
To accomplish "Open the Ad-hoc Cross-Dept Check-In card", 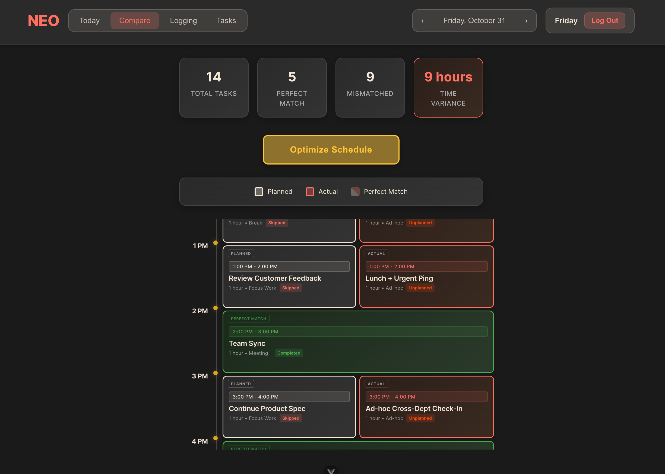I will [x=426, y=407].
